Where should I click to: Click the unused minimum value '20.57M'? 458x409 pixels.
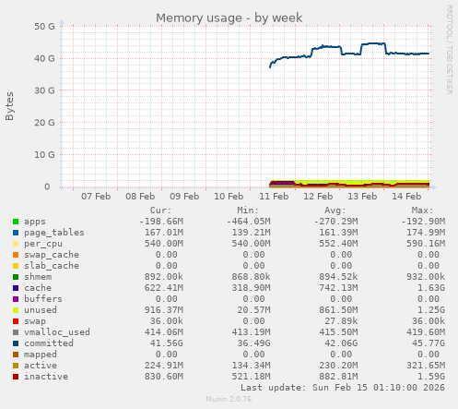(253, 310)
